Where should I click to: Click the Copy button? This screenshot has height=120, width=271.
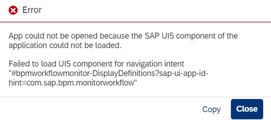[x=211, y=109]
